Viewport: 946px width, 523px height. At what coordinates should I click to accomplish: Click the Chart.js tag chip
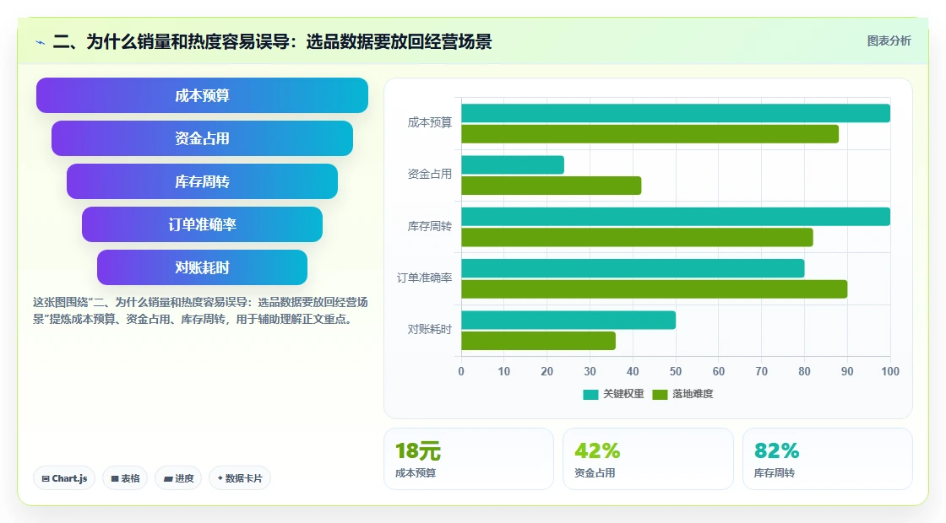[x=64, y=478]
